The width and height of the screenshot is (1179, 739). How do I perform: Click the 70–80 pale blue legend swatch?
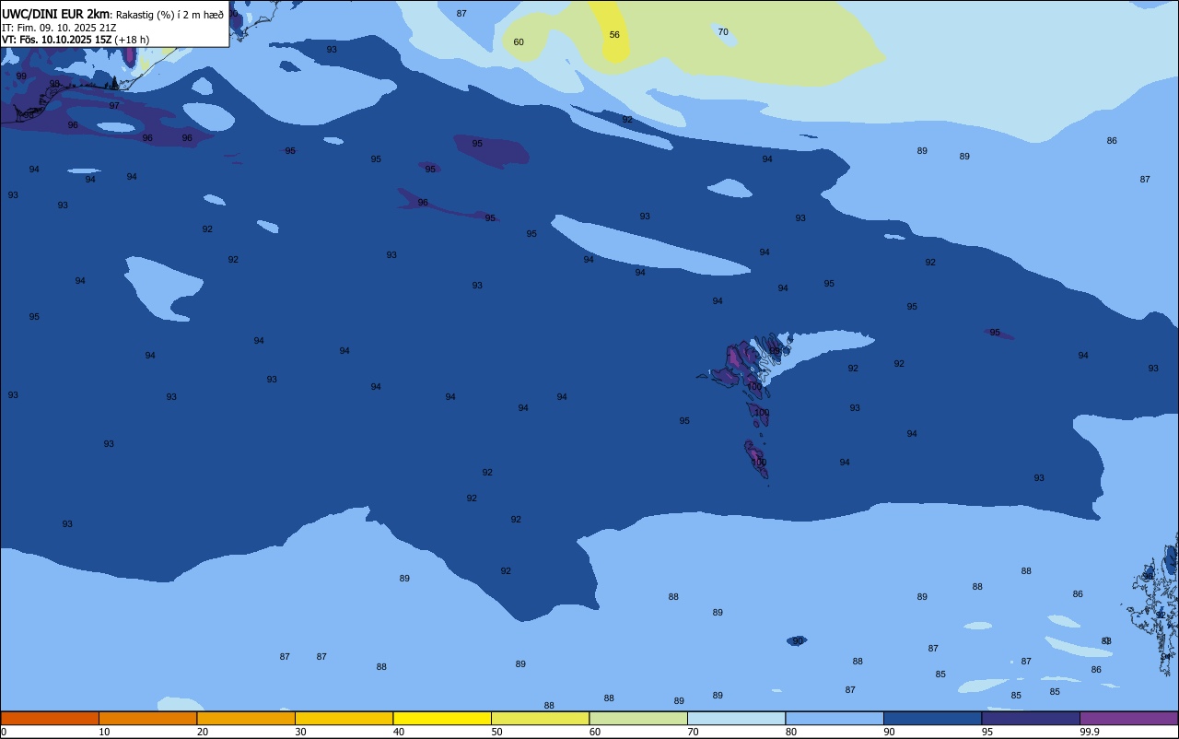tap(736, 718)
